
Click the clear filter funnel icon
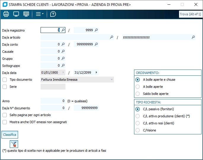point(14,144)
